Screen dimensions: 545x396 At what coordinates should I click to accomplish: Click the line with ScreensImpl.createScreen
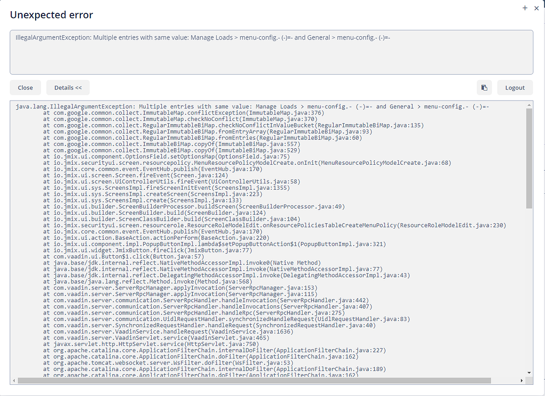(153, 194)
